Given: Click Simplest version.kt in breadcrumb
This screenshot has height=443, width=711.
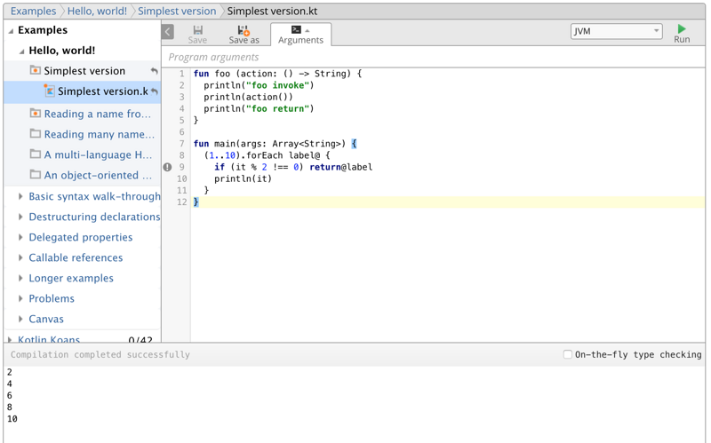Looking at the screenshot, I should pyautogui.click(x=272, y=11).
